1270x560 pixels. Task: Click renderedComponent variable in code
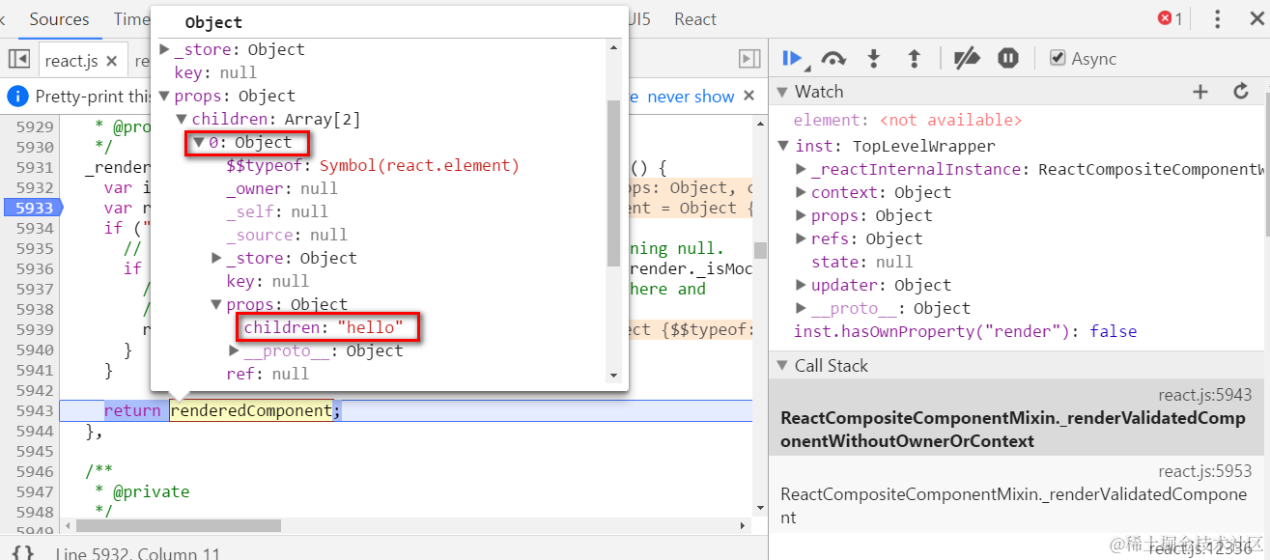click(251, 410)
